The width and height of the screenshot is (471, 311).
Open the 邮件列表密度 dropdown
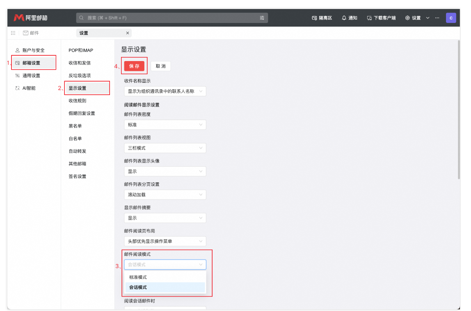pyautogui.click(x=165, y=125)
